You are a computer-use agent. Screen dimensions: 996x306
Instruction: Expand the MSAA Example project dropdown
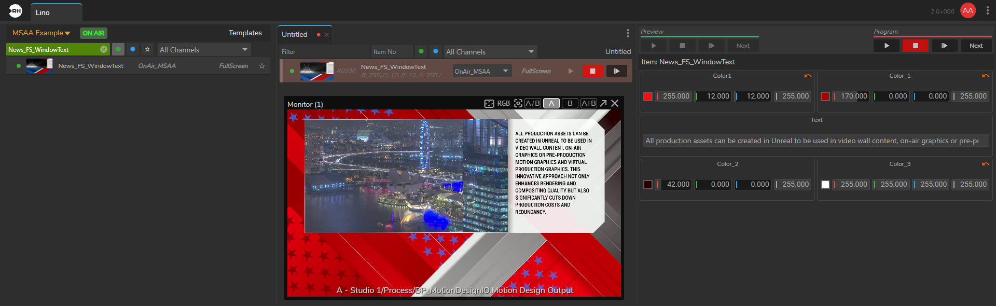point(41,33)
